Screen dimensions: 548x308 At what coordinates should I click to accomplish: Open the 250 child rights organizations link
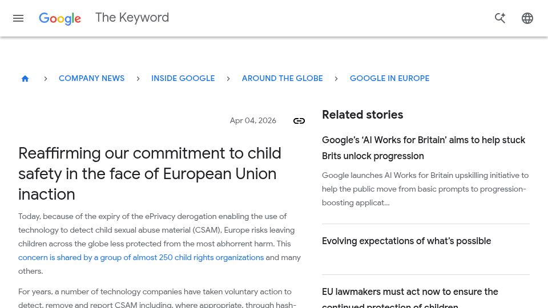pyautogui.click(x=141, y=257)
